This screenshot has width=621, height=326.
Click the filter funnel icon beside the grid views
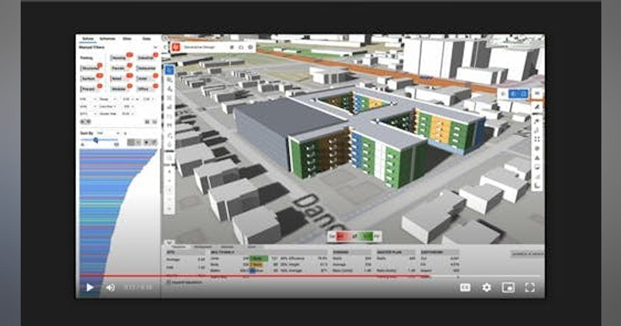pyautogui.click(x=148, y=140)
